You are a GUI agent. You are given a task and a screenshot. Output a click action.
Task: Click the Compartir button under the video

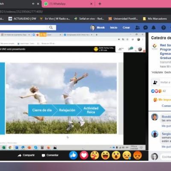pos(26,155)
